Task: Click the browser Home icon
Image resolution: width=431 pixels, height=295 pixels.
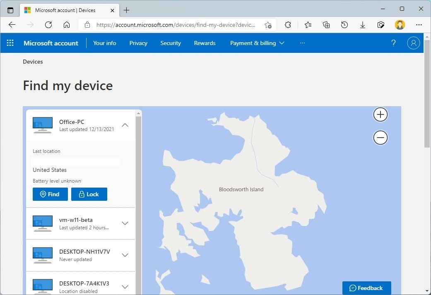Action: [67, 25]
